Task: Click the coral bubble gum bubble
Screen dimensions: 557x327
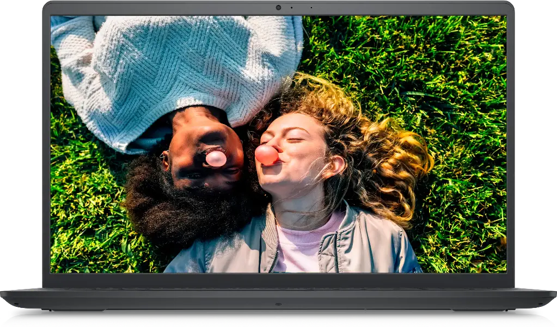Action: click(266, 155)
